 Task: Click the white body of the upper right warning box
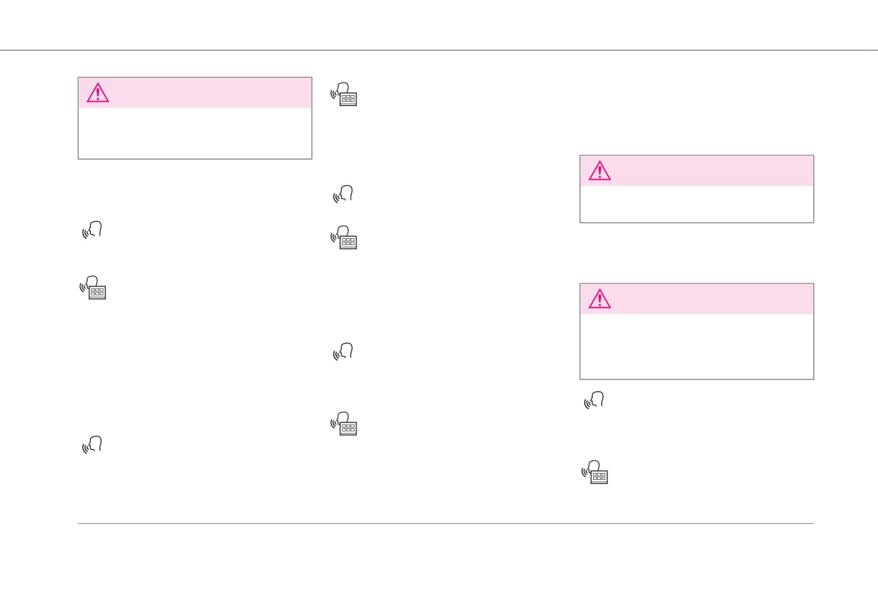(x=697, y=204)
